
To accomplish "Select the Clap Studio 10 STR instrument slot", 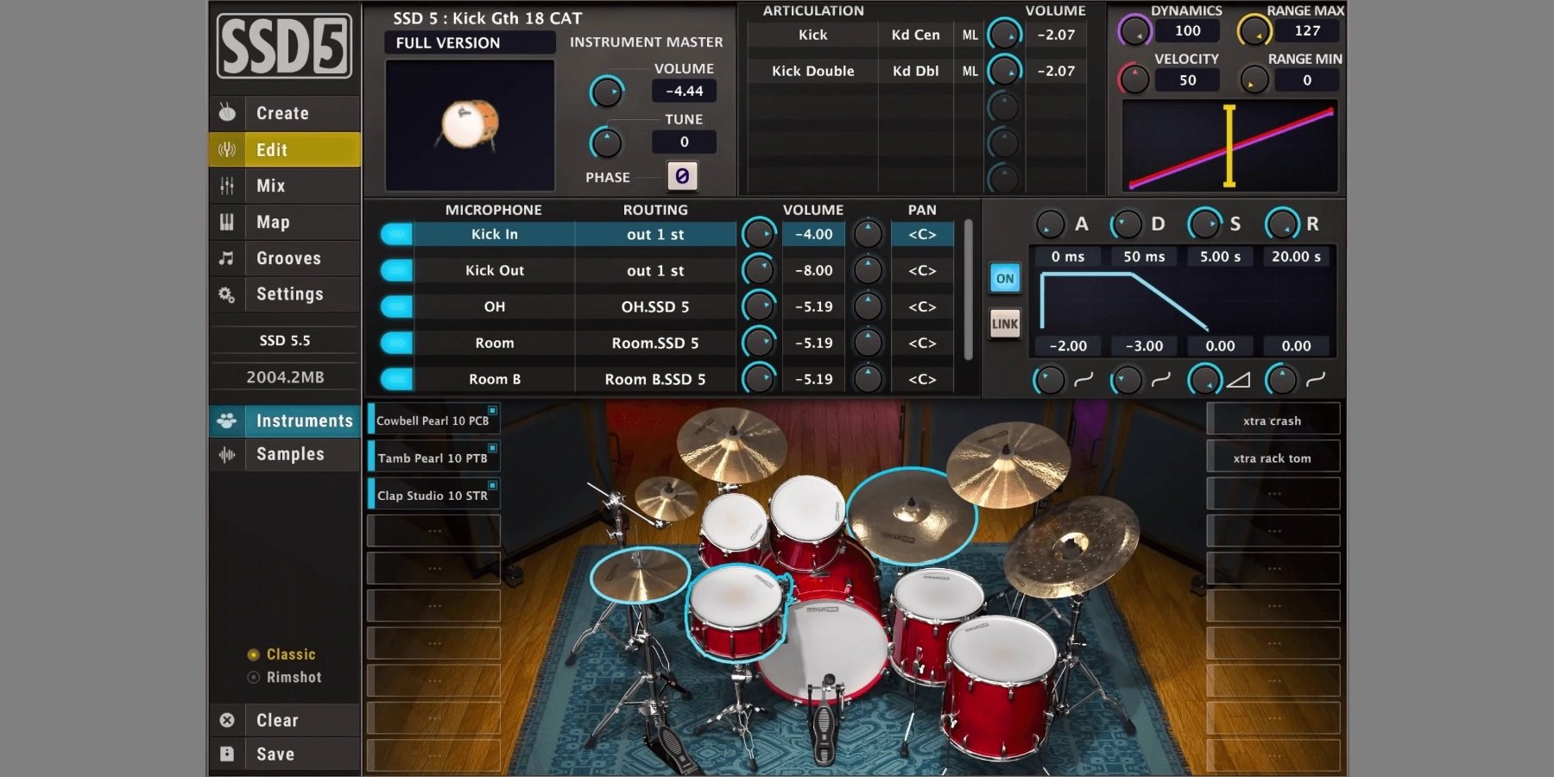I will coord(432,494).
